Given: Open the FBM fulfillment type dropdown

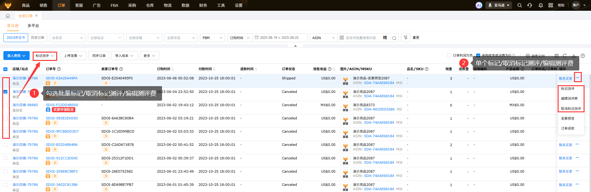Looking at the screenshot, I should (212, 38).
